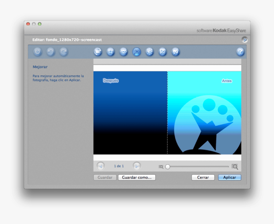Go to the previous photo
Image resolution: width=274 pixels, height=224 pixels.
(101, 166)
